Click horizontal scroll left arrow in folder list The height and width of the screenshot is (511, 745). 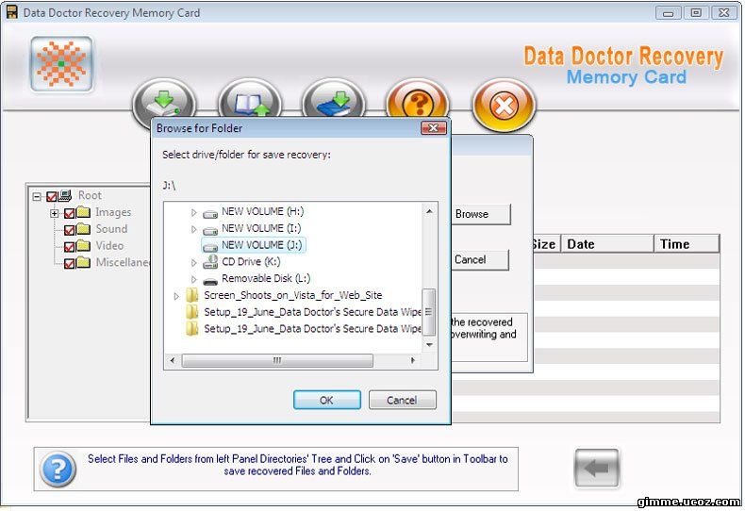coord(172,361)
